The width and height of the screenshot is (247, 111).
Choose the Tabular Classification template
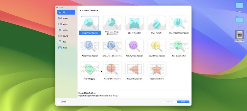click(x=112, y=69)
